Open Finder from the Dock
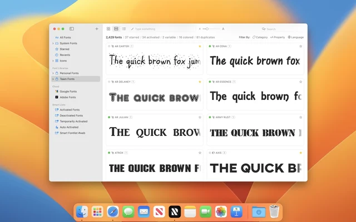 82,212
